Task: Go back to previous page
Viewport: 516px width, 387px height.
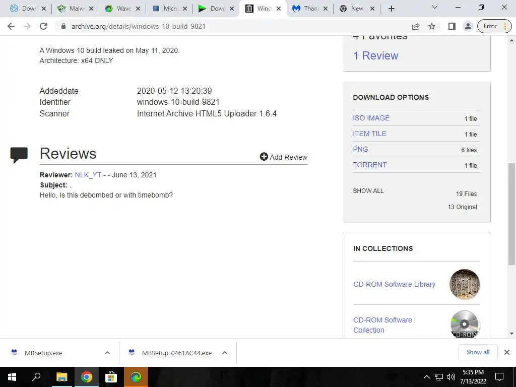Action: coord(11,26)
